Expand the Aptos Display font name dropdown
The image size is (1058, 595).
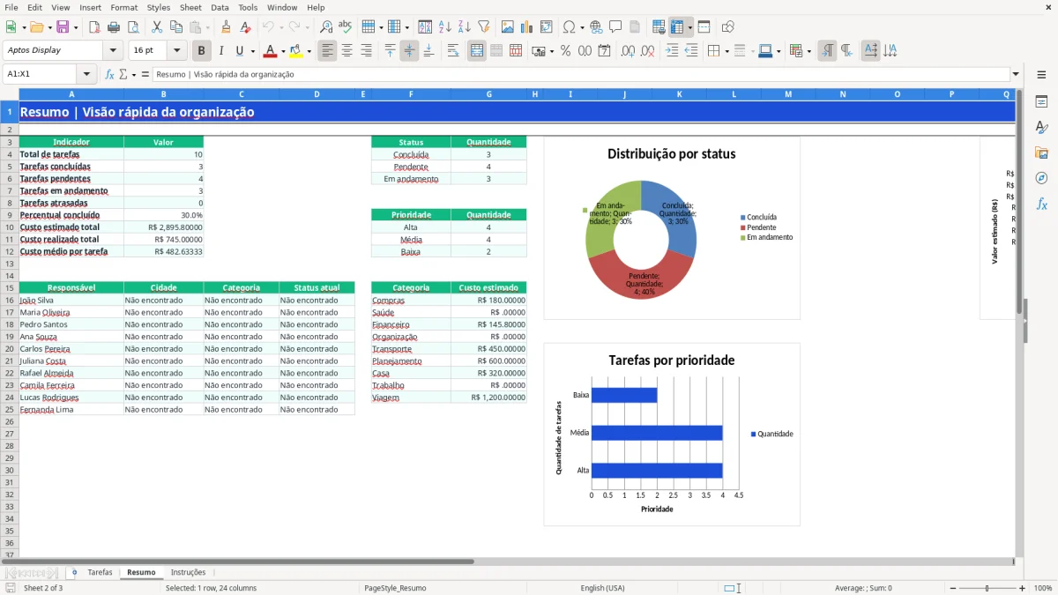[113, 51]
